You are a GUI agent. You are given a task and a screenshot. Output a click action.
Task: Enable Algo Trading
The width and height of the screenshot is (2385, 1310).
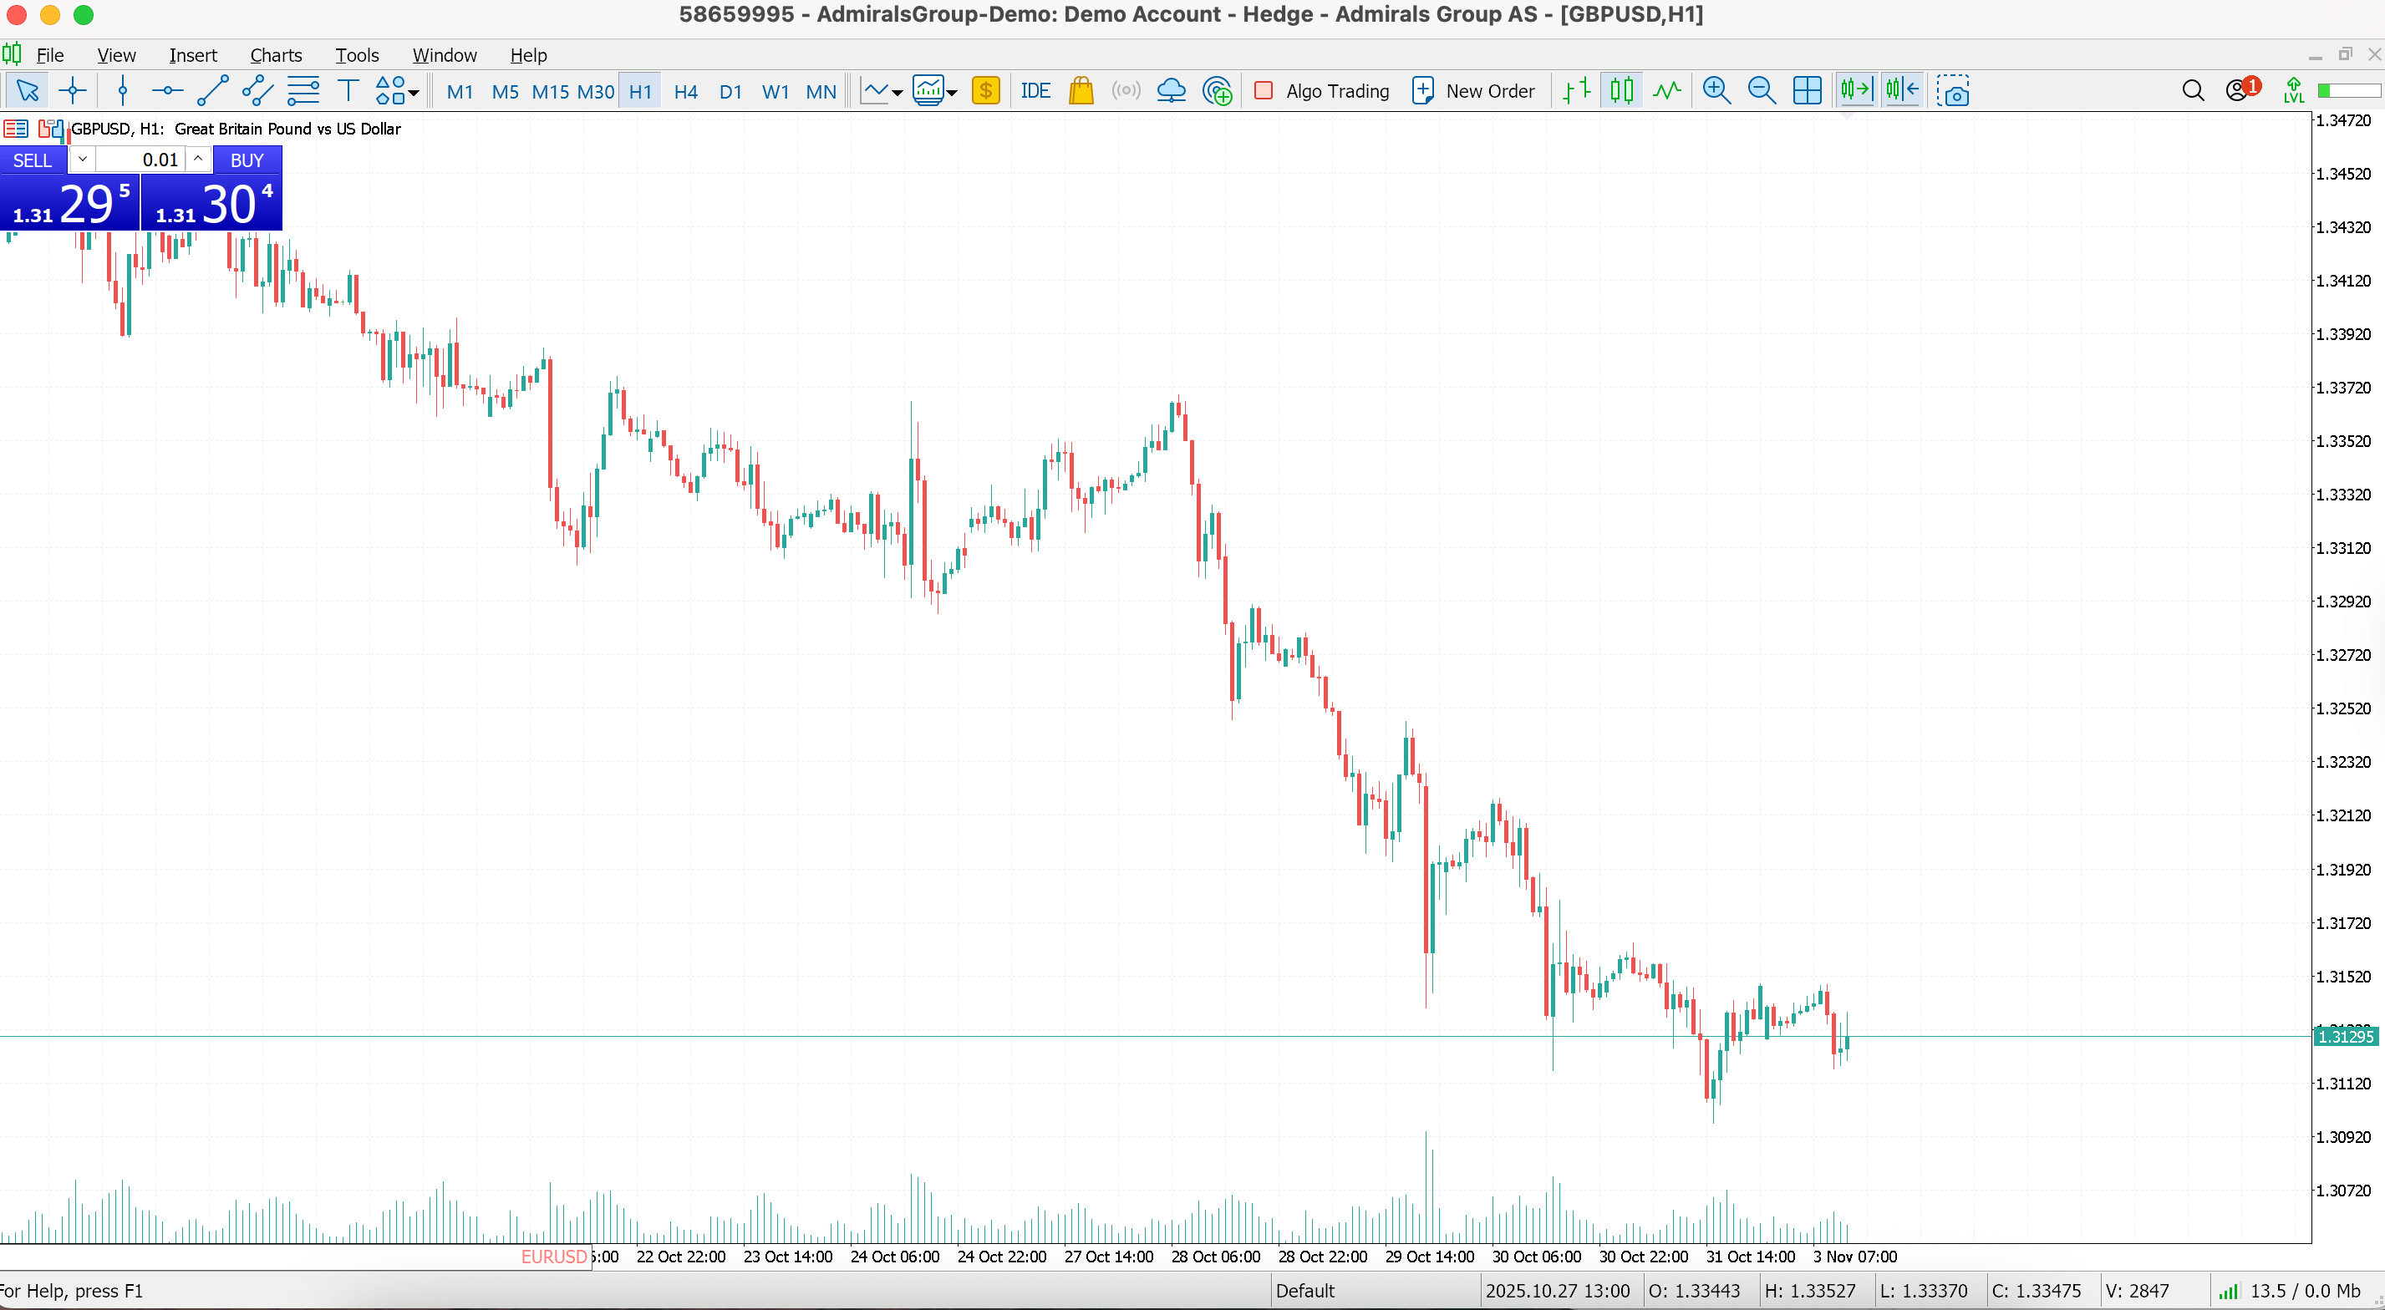(1322, 91)
